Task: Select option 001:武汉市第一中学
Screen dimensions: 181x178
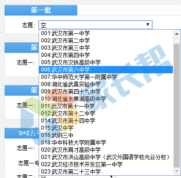Action: click(x=106, y=33)
